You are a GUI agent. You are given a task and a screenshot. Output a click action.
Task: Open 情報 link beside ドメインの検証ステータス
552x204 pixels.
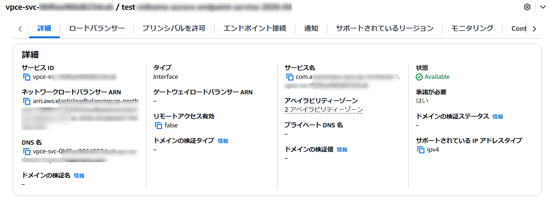pyautogui.click(x=498, y=117)
